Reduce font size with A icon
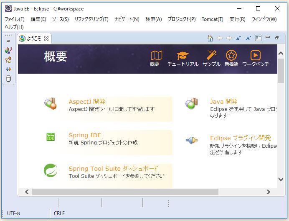289x221 pixels. 238,38
